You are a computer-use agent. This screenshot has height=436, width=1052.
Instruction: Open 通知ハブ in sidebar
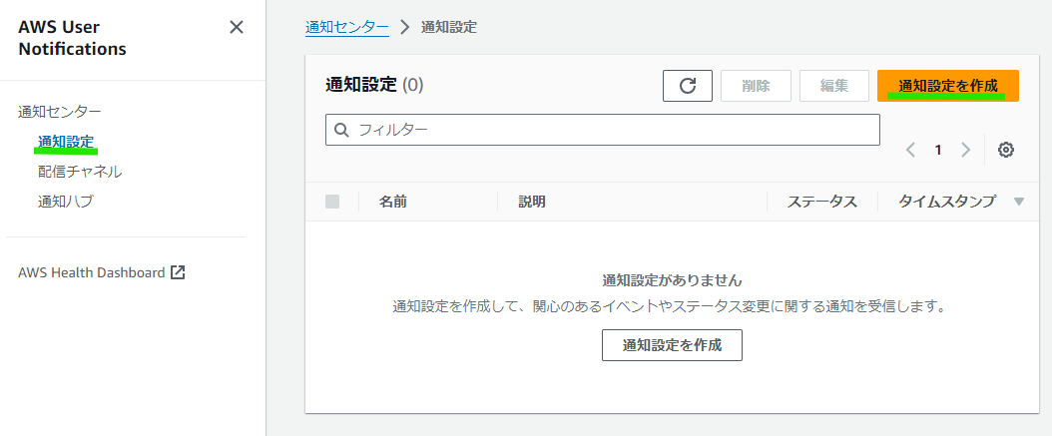coord(66,201)
